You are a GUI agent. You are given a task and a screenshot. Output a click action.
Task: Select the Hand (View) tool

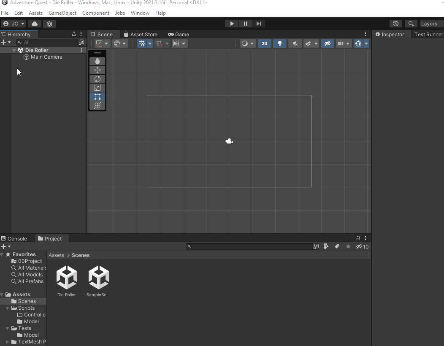97,61
